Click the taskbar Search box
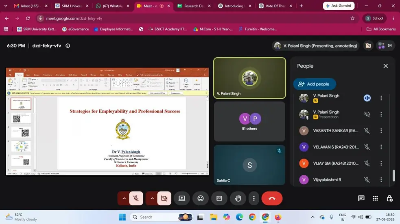 [162, 217]
